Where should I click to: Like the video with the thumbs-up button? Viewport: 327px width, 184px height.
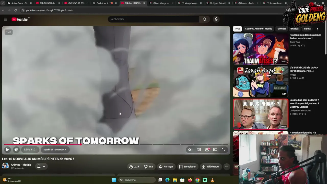(x=134, y=167)
